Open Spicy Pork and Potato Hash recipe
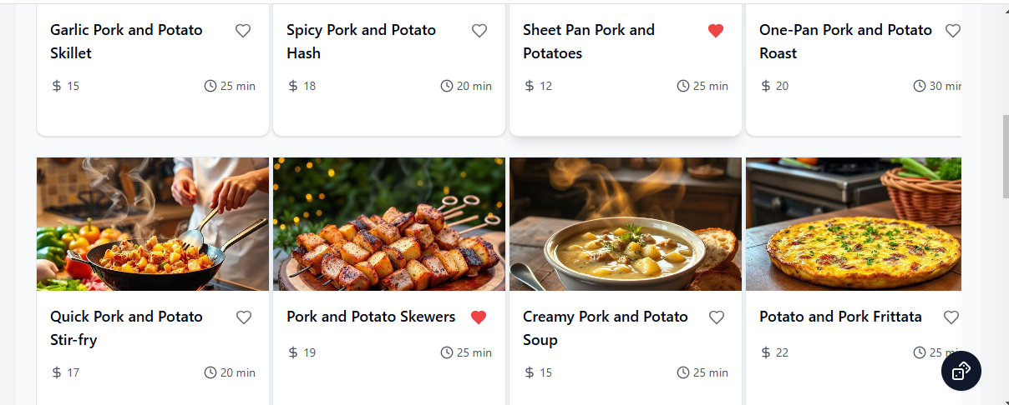This screenshot has height=405, width=1009. (x=361, y=42)
